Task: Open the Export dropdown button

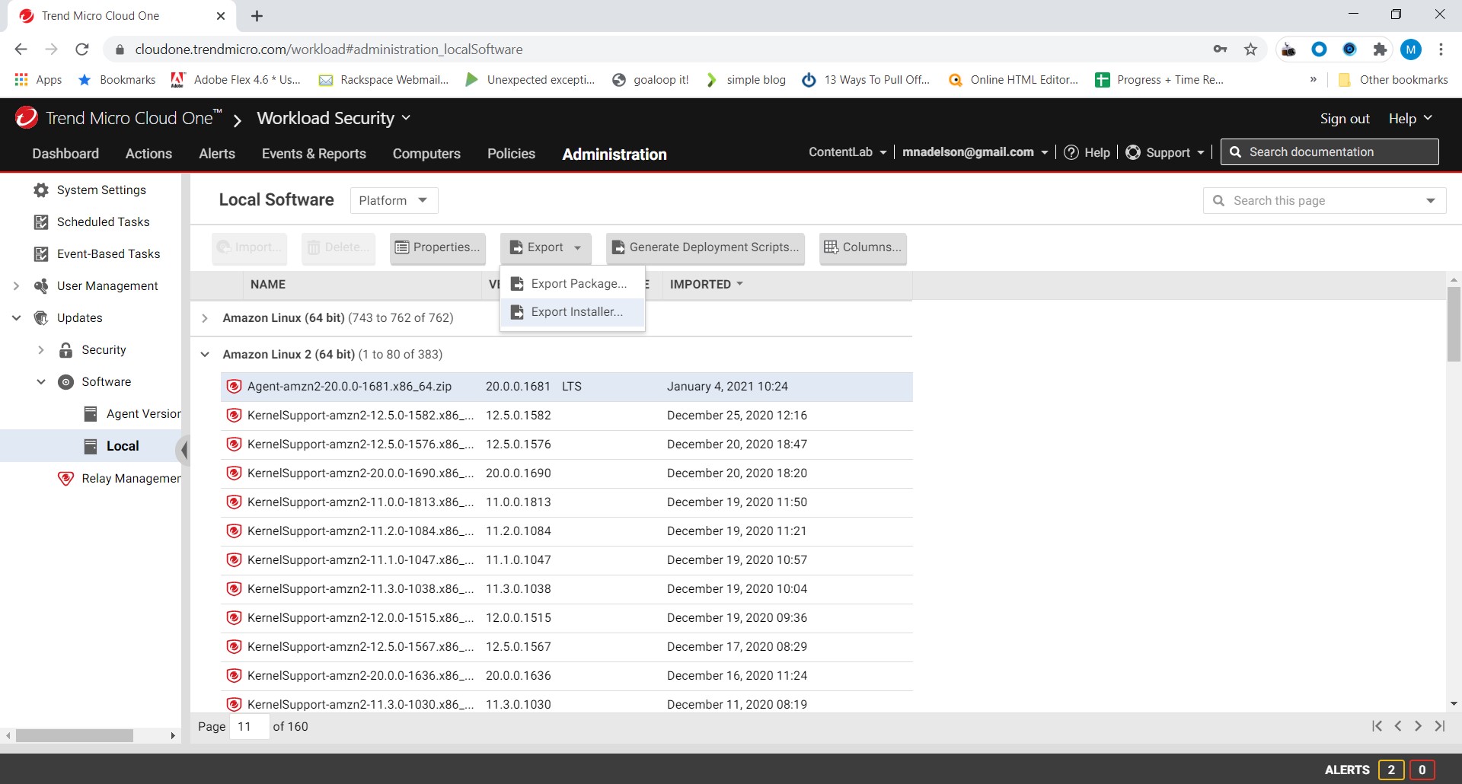Action: tap(546, 247)
